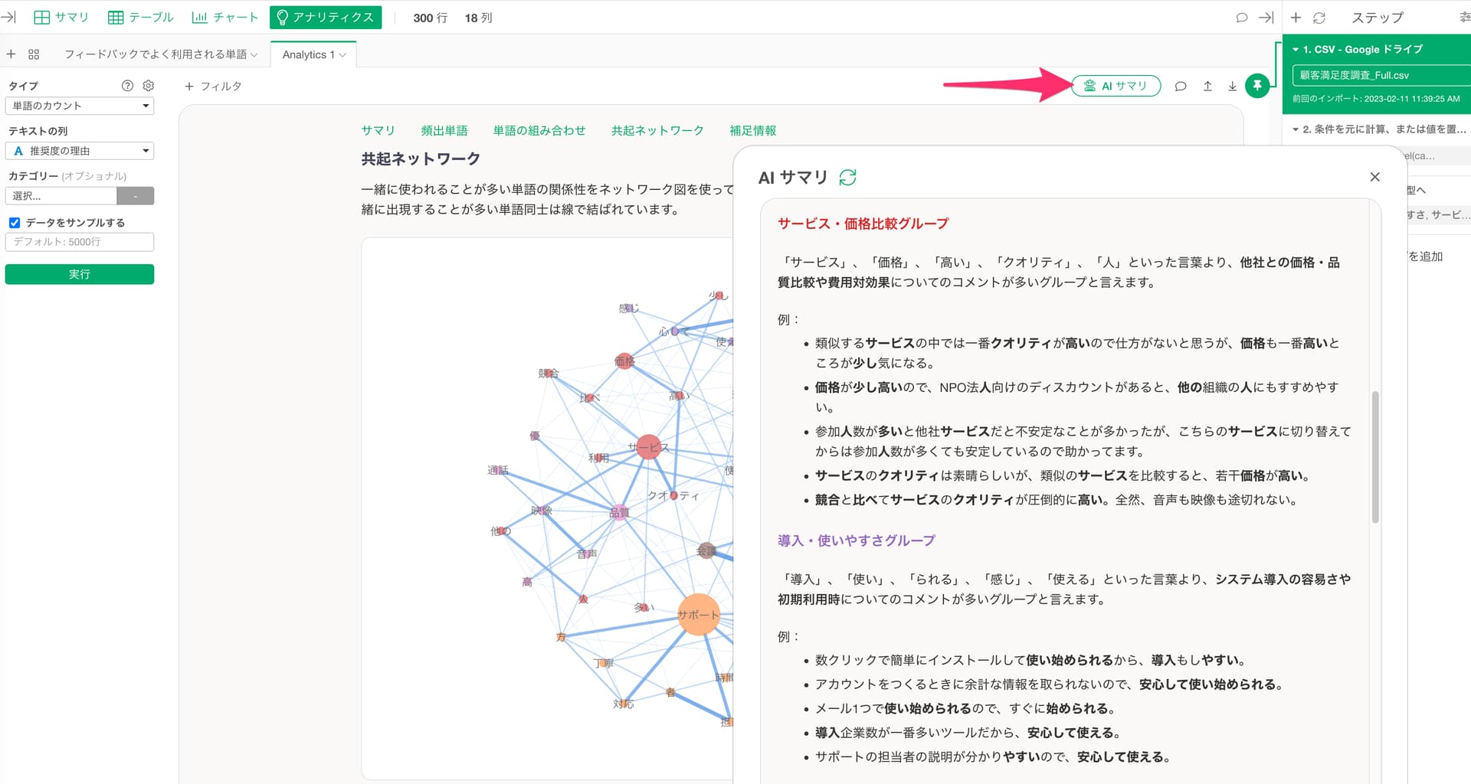Viewport: 1471px width, 784px height.
Task: Toggle データをサンプルする checkbox
Action: pos(15,223)
